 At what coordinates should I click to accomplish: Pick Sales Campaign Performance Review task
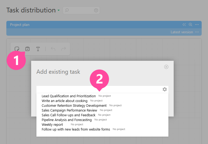(69, 110)
